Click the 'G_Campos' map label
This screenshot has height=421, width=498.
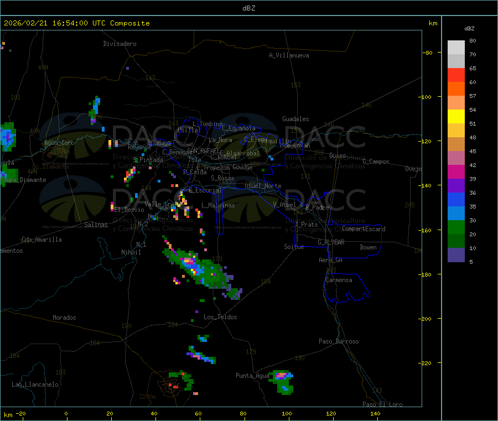pyautogui.click(x=376, y=162)
